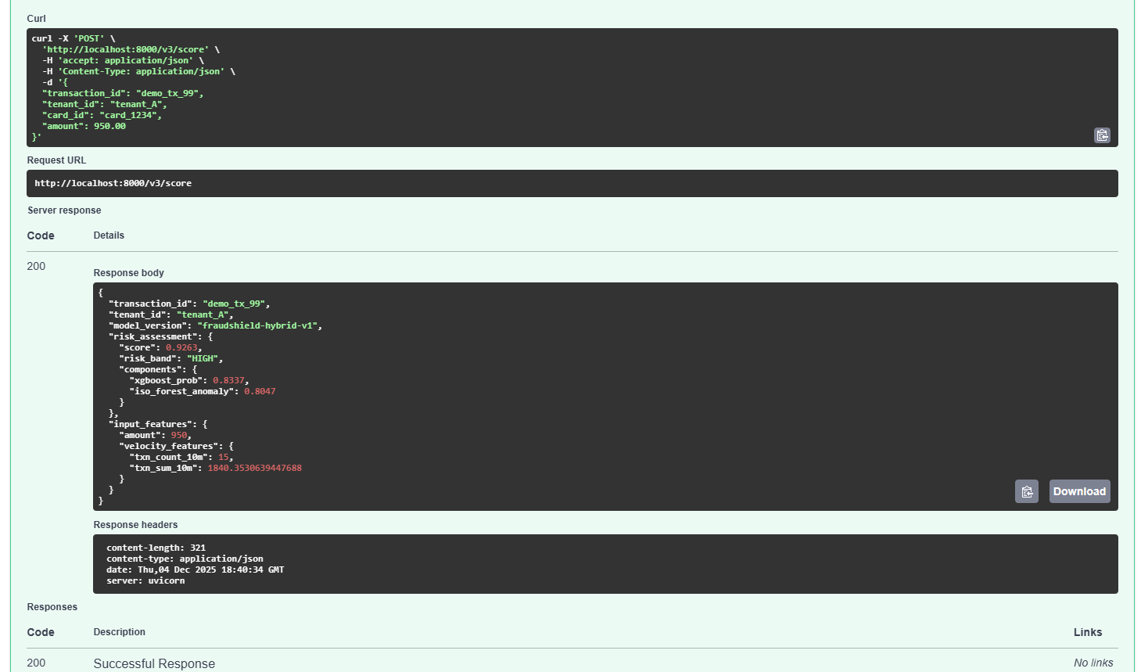Viewport: 1141px width, 672px height.
Task: Click the model_version fraudshield-hybrid-v1 value
Action: point(257,325)
